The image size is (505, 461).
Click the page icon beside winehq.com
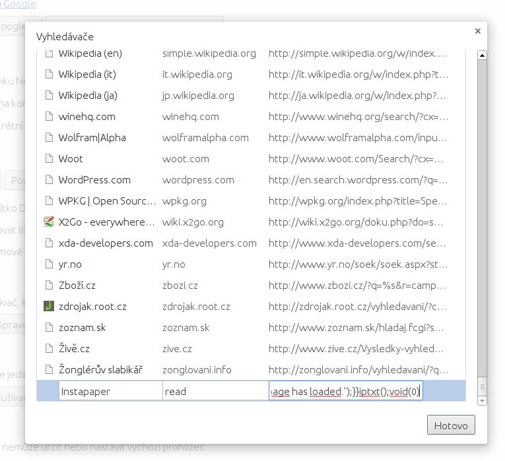[49, 117]
